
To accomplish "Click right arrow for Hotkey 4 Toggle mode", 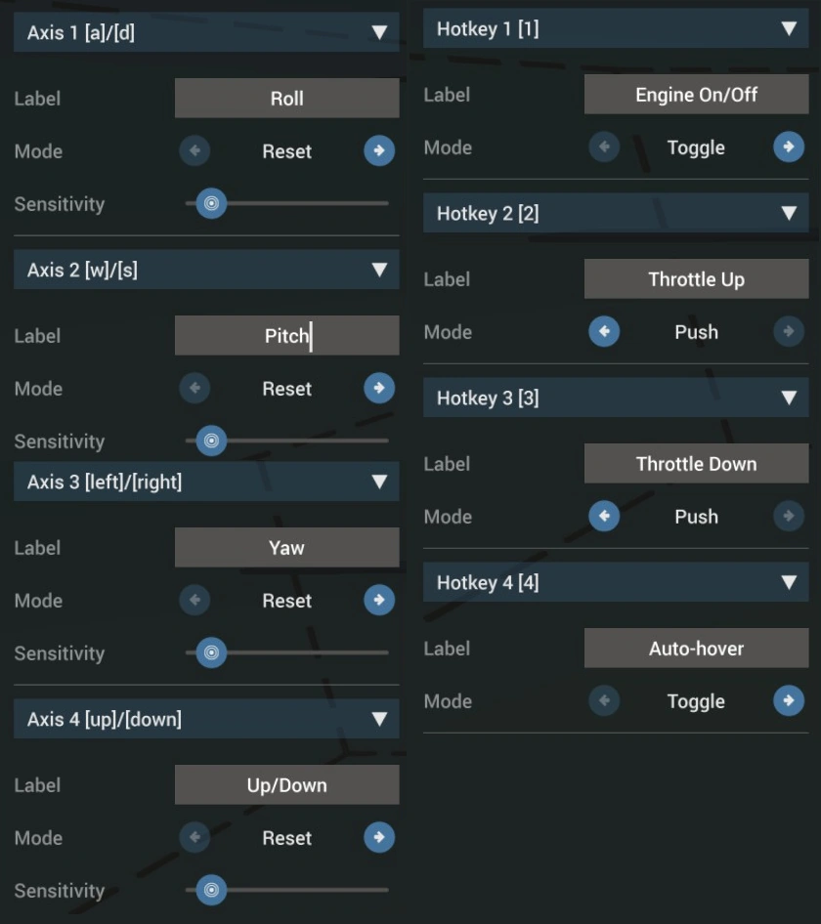I will 789,701.
